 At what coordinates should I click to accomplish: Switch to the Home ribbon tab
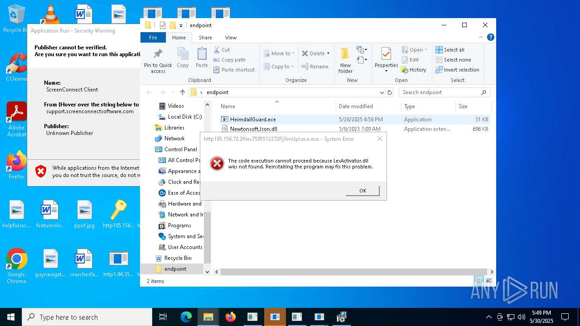pyautogui.click(x=179, y=38)
